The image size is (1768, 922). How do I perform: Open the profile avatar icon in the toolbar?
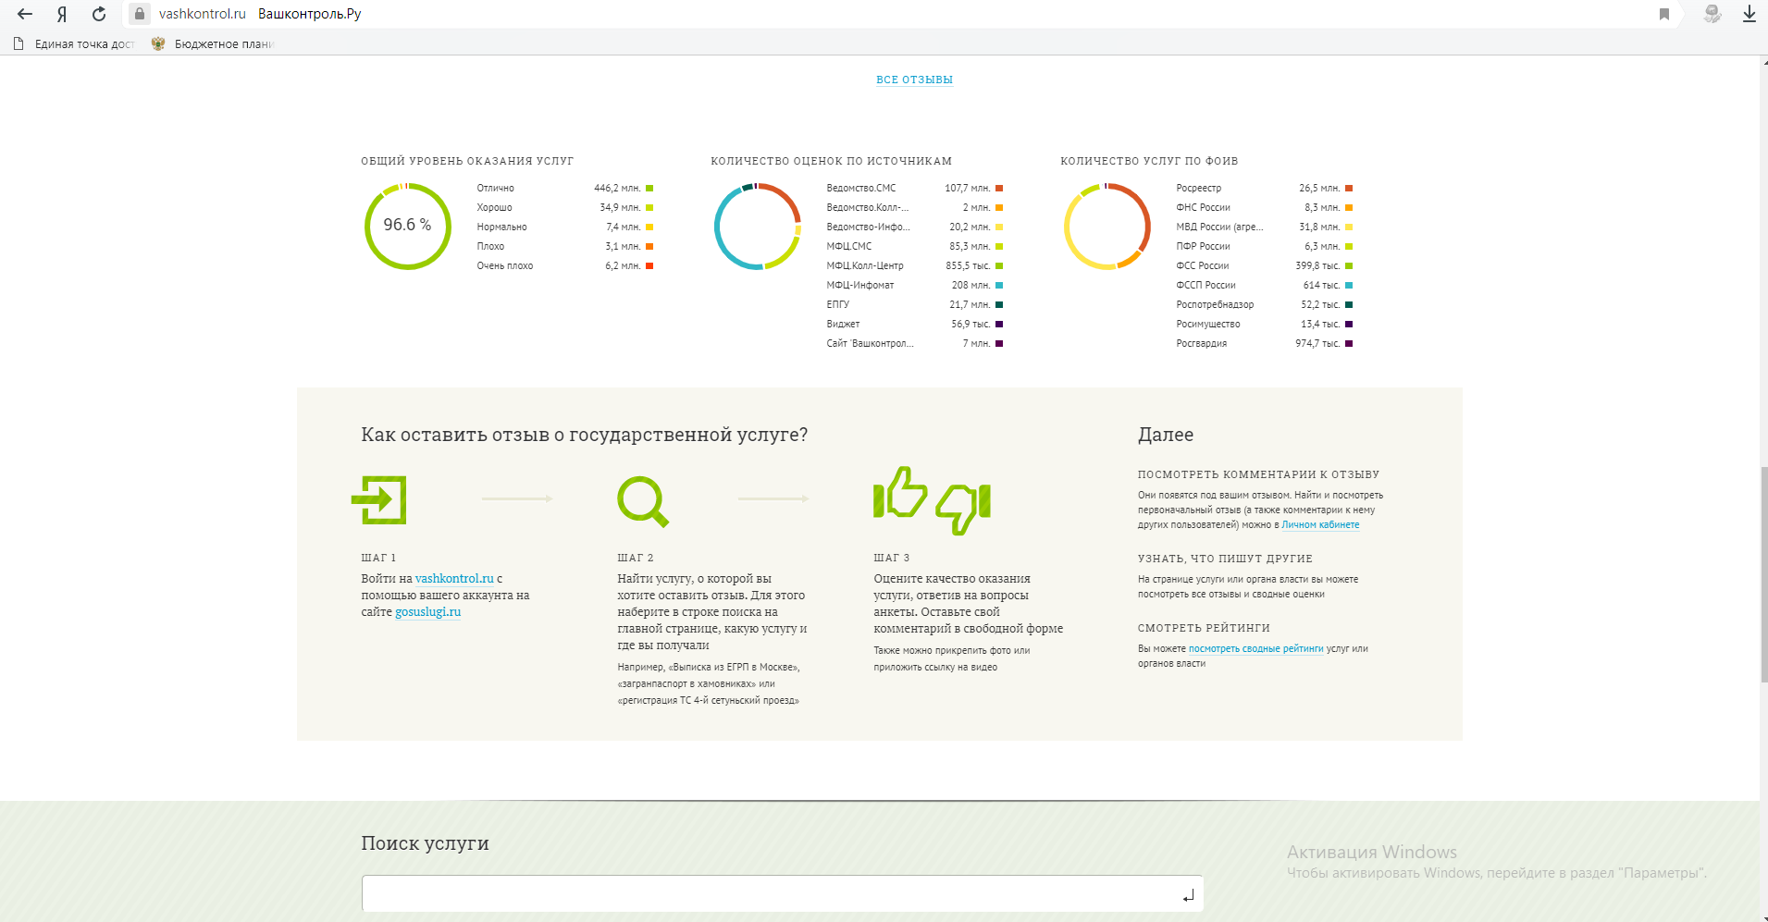[1712, 14]
